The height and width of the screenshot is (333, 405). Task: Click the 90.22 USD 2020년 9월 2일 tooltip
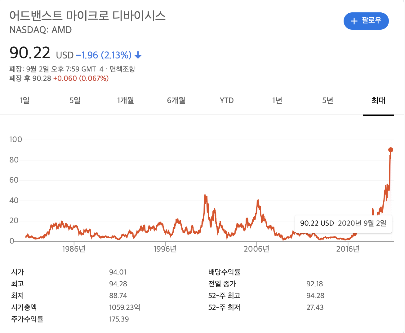[x=343, y=223]
